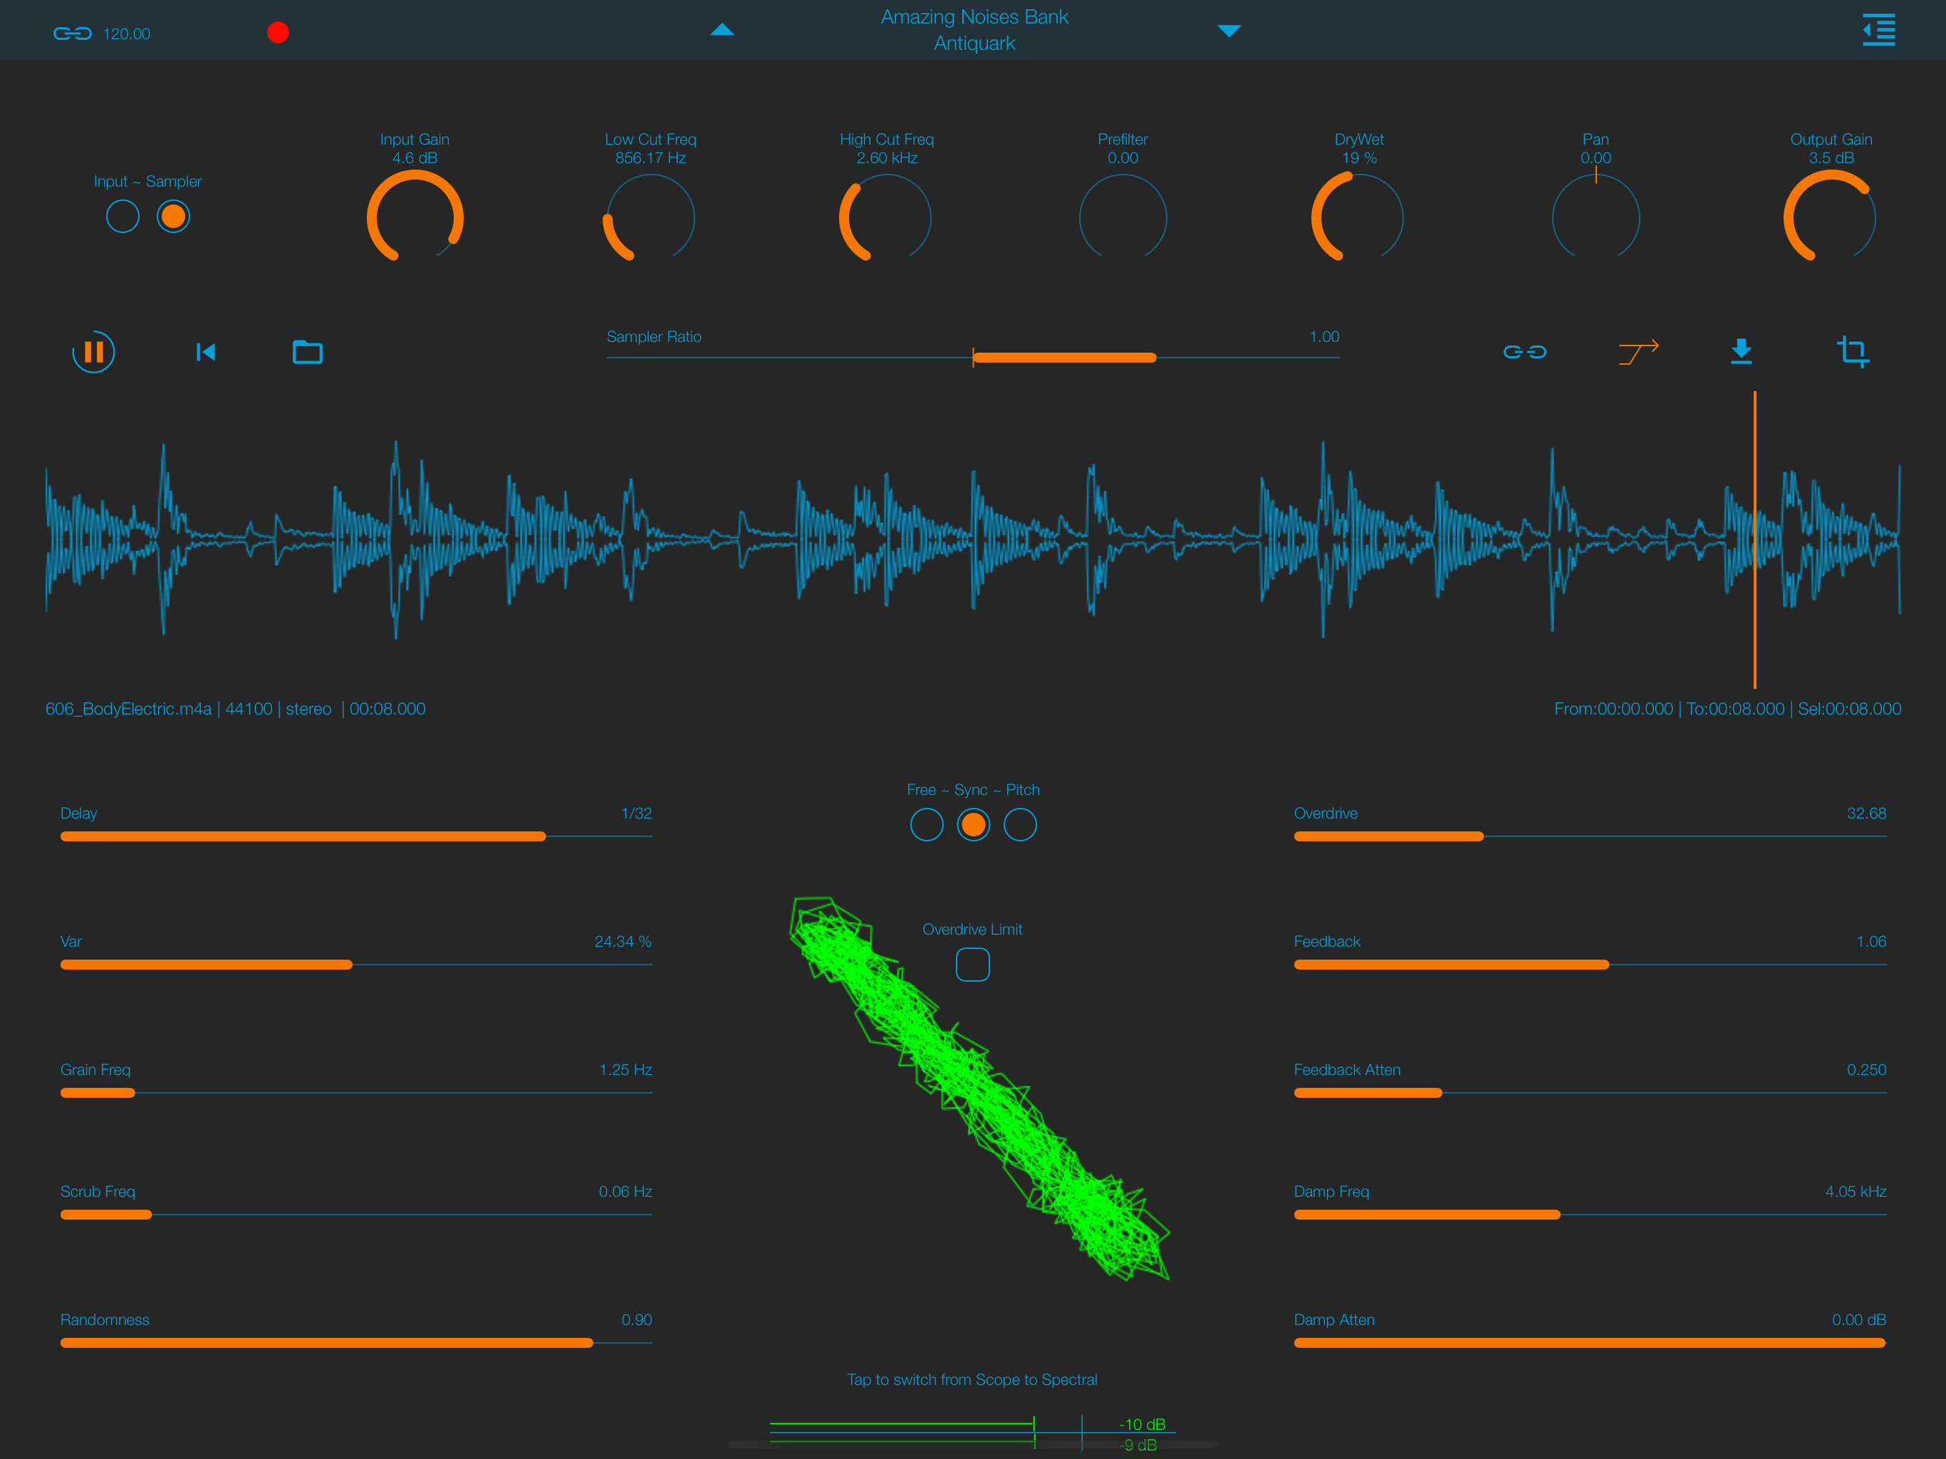
Task: Select the Sync mode radio button
Action: [x=973, y=824]
